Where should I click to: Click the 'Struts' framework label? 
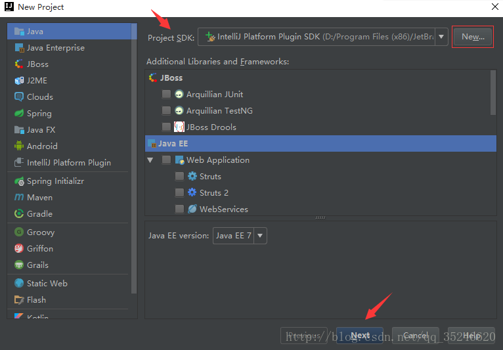click(x=210, y=177)
